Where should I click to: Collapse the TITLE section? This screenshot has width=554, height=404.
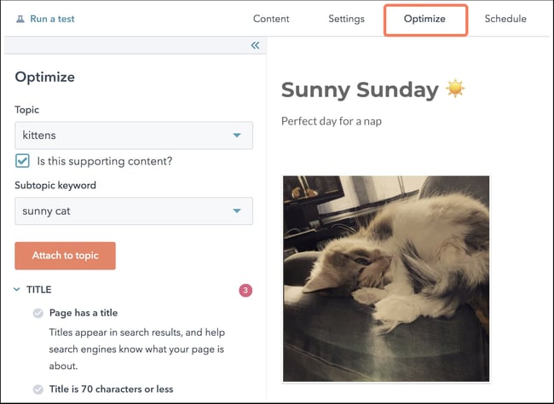(18, 290)
